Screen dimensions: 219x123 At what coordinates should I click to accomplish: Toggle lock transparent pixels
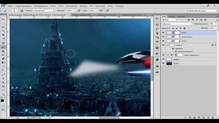point(173,28)
